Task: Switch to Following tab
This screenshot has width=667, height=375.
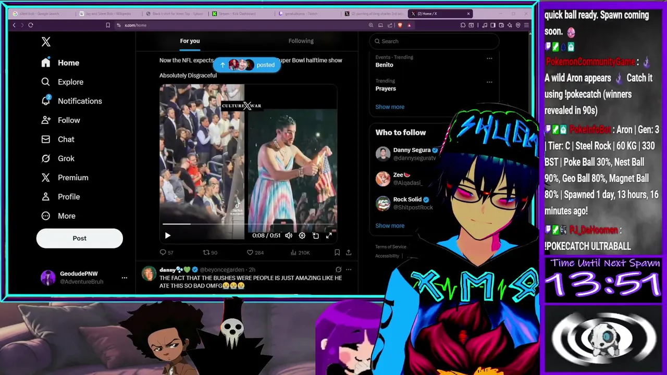Action: pos(301,41)
